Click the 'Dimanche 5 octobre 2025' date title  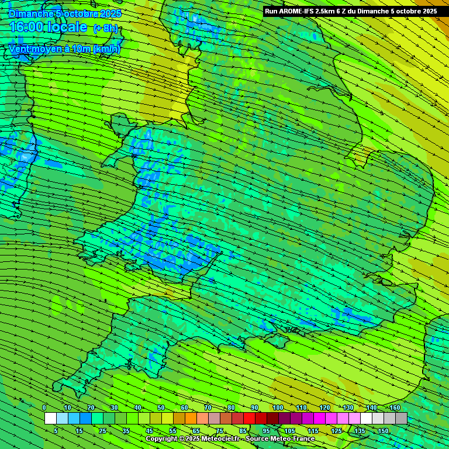click(65, 13)
